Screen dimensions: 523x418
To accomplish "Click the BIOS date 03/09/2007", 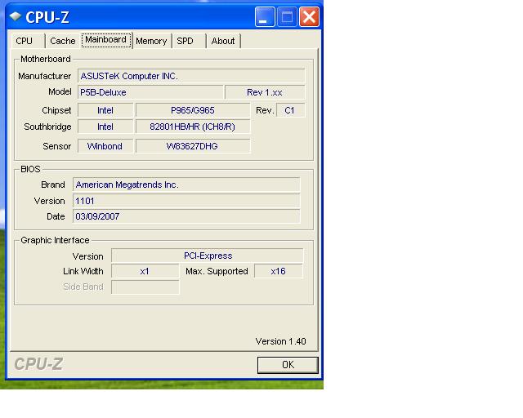I will point(186,216).
